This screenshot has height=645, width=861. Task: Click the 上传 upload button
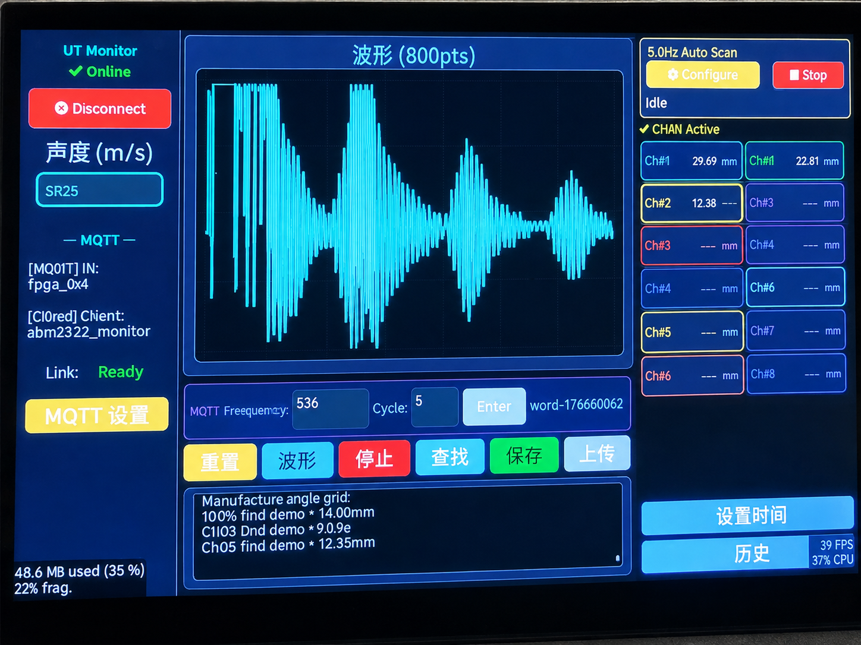pyautogui.click(x=597, y=454)
